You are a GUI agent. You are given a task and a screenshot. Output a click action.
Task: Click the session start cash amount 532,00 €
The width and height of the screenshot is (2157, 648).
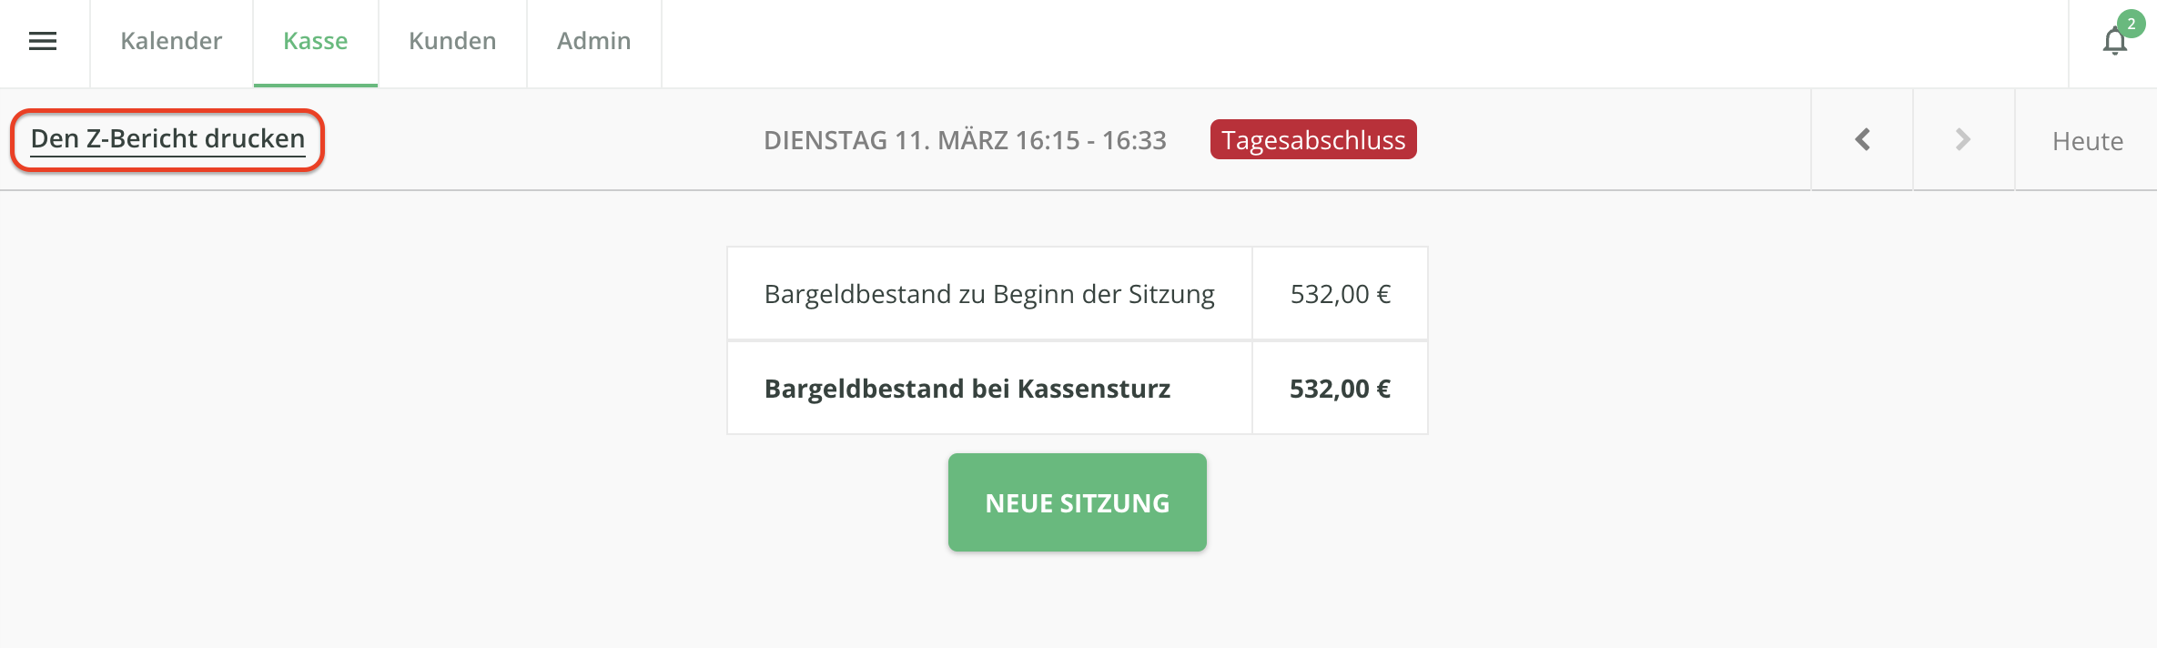tap(1340, 294)
